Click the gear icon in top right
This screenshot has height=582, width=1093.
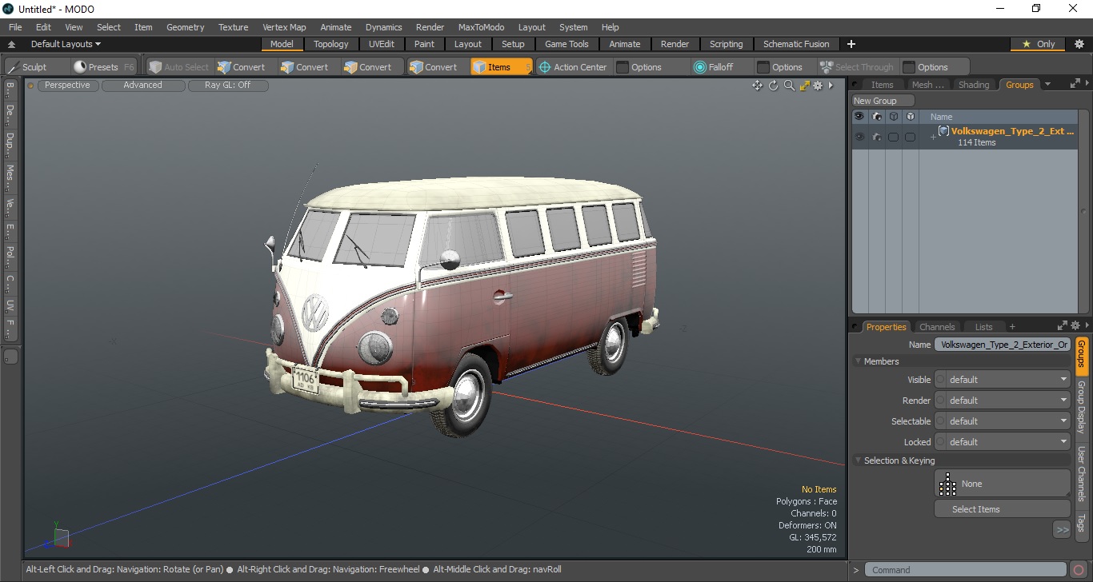(1079, 44)
